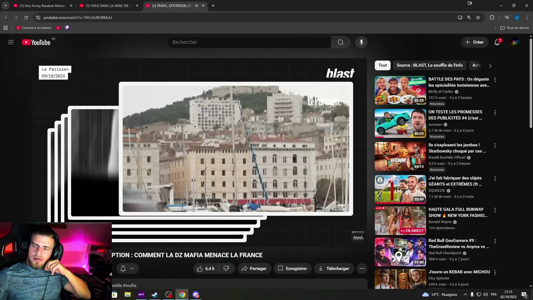Open the notifications bell

tap(497, 42)
